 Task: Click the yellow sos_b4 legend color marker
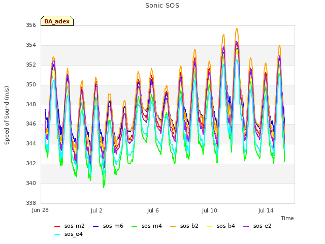(x=210, y=227)
